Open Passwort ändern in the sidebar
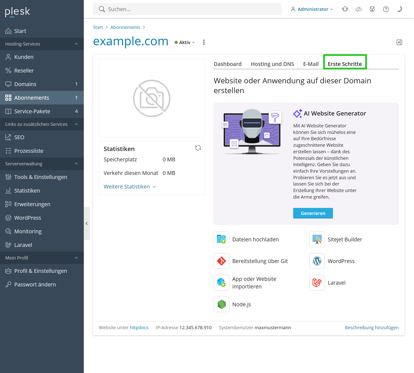 (x=42, y=284)
